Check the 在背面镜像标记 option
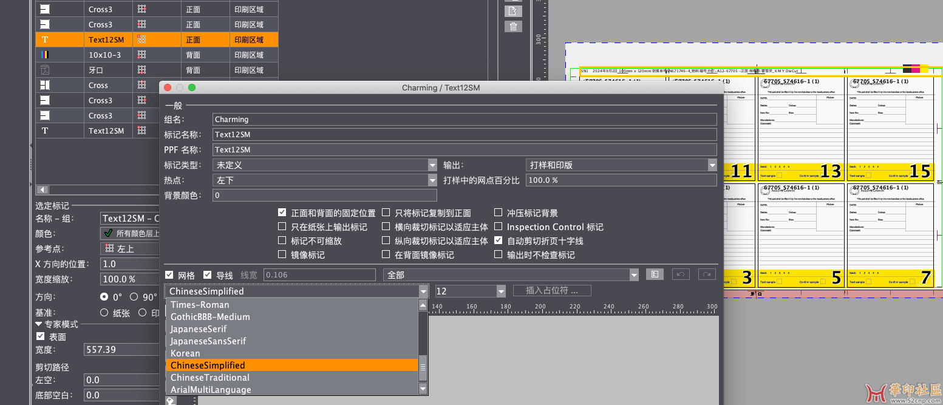The image size is (943, 405). tap(386, 254)
